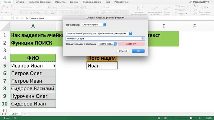Viewport: 214px width, 120px height.
Task: Select cell 'Курочкин Олег'
Action: coord(33,96)
